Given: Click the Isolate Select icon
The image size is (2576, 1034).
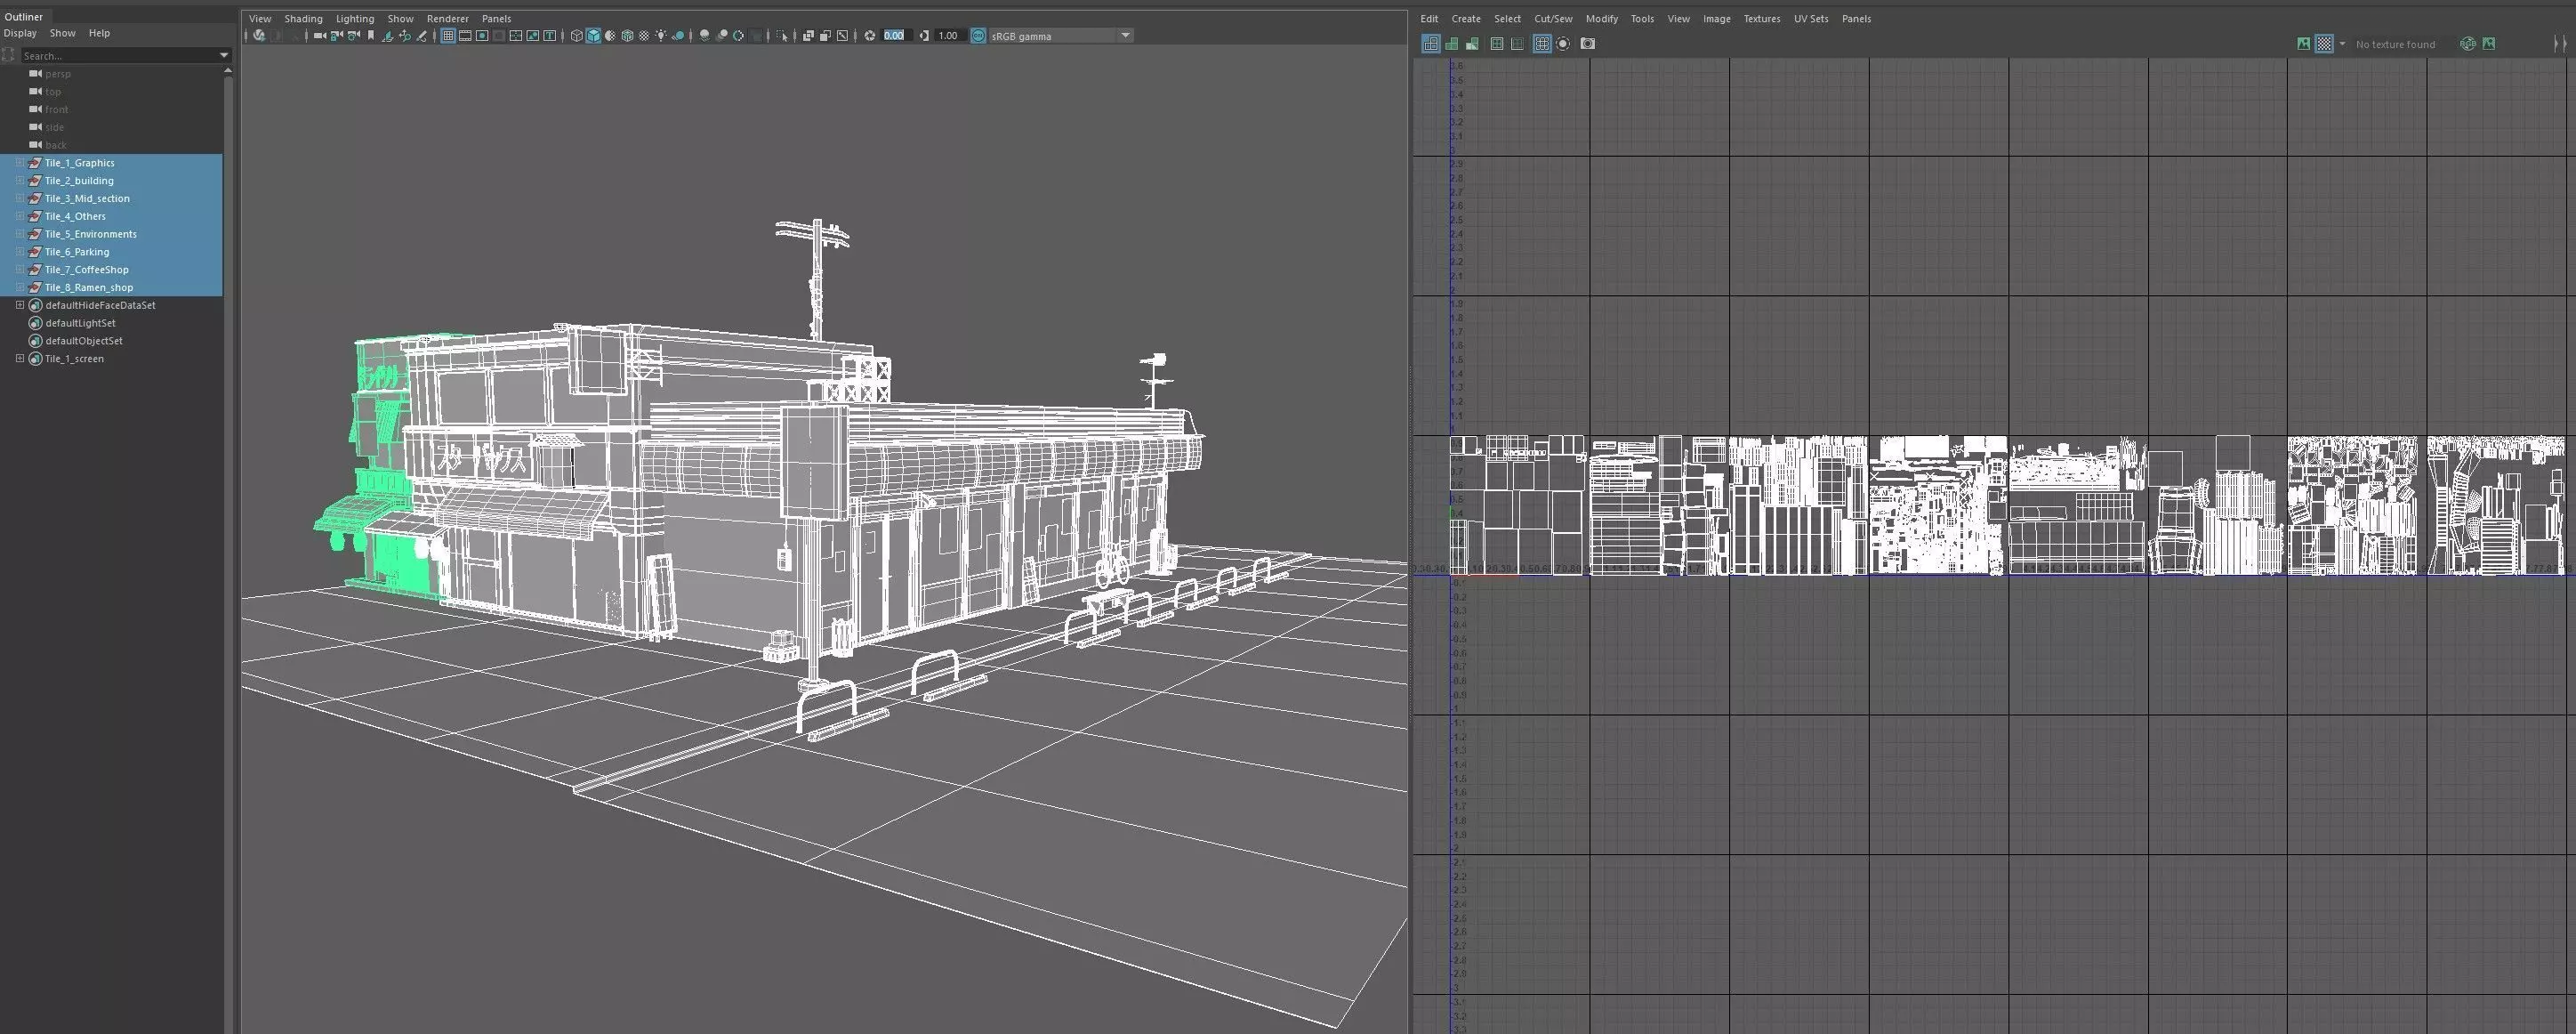Looking at the screenshot, I should [x=783, y=35].
